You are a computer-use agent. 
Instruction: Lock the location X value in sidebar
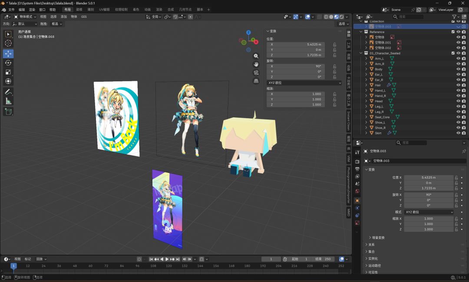coord(335,45)
